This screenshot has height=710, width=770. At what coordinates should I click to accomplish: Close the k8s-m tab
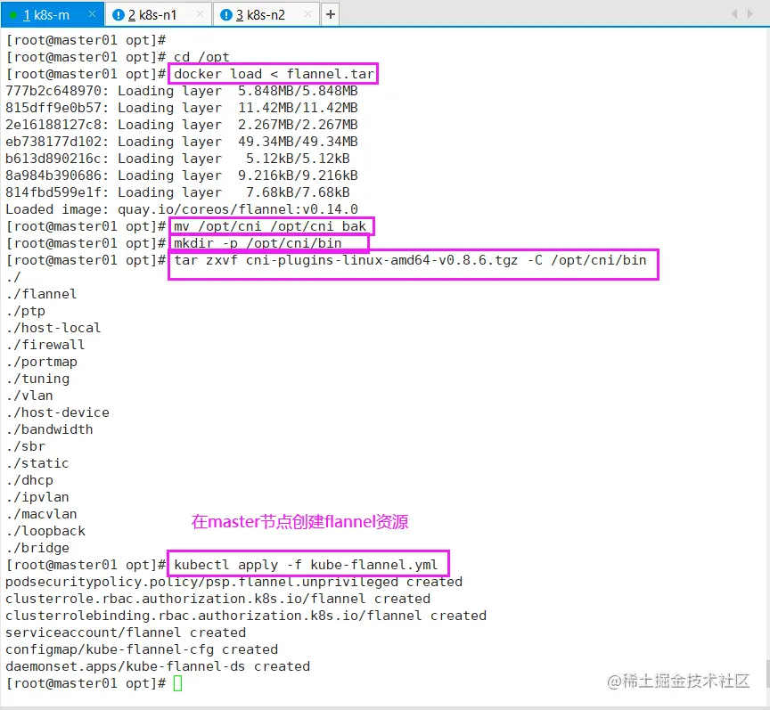92,14
